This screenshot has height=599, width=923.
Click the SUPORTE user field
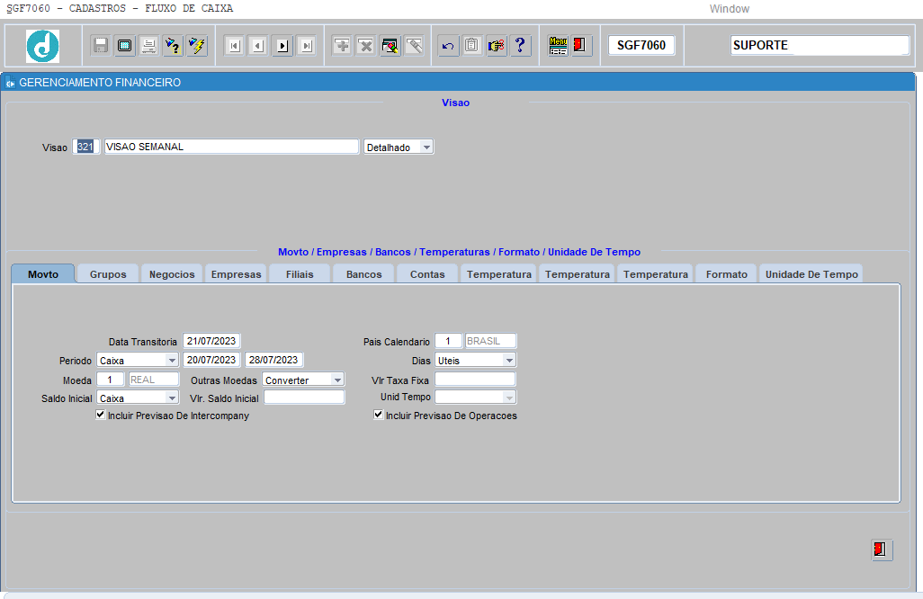click(820, 45)
